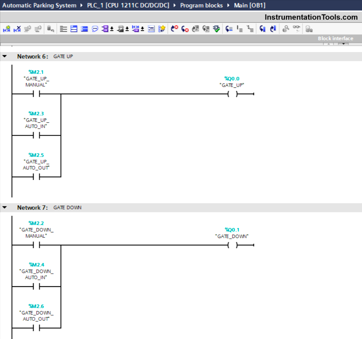
Task: Click the Reset start values icon
Action: [50, 29]
